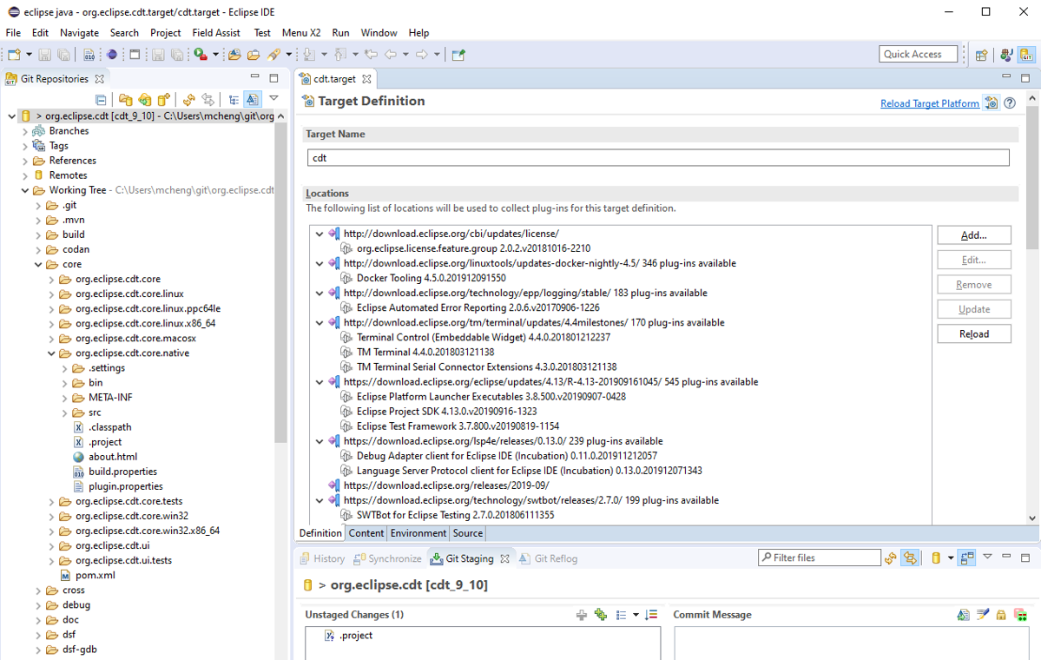Click the New wizard toolbar icon
1041x660 pixels.
(15, 55)
